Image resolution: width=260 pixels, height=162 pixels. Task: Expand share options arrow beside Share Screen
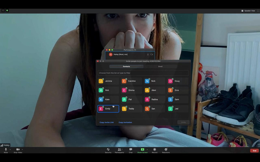click(147, 150)
